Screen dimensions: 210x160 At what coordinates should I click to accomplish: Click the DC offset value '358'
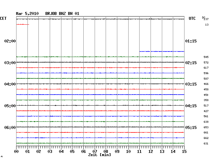tap(206, 100)
